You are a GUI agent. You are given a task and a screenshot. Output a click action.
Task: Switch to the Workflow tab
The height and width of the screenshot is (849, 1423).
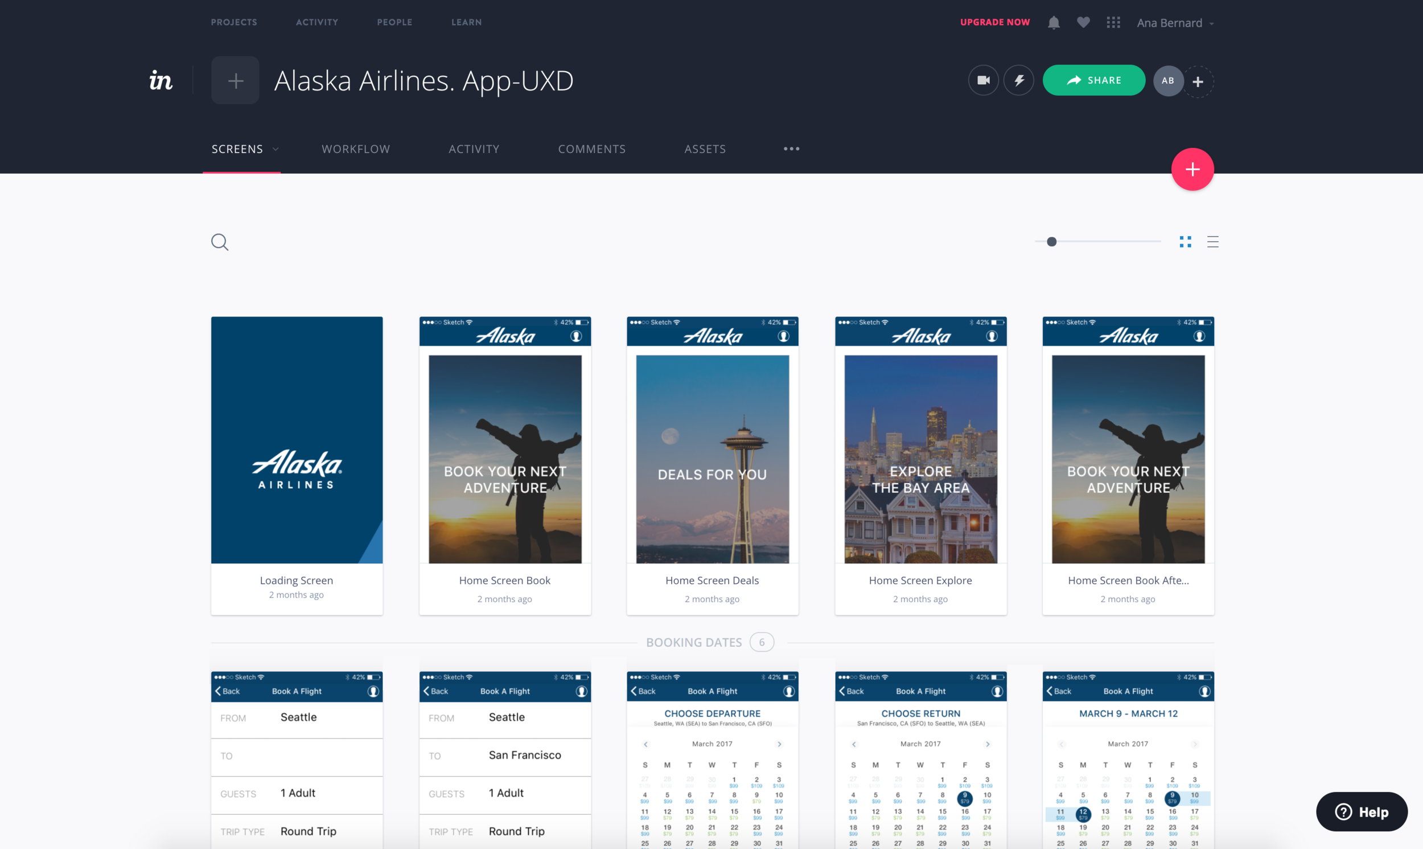(x=355, y=149)
